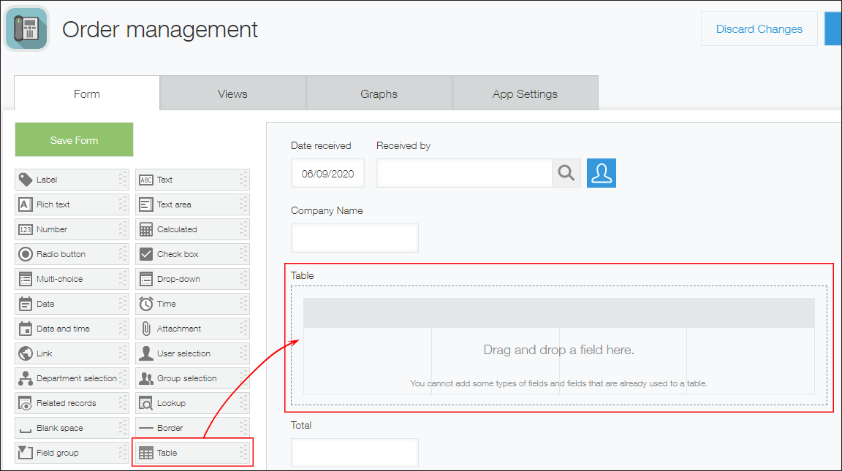
Task: Switch to the Views tab
Action: point(232,93)
